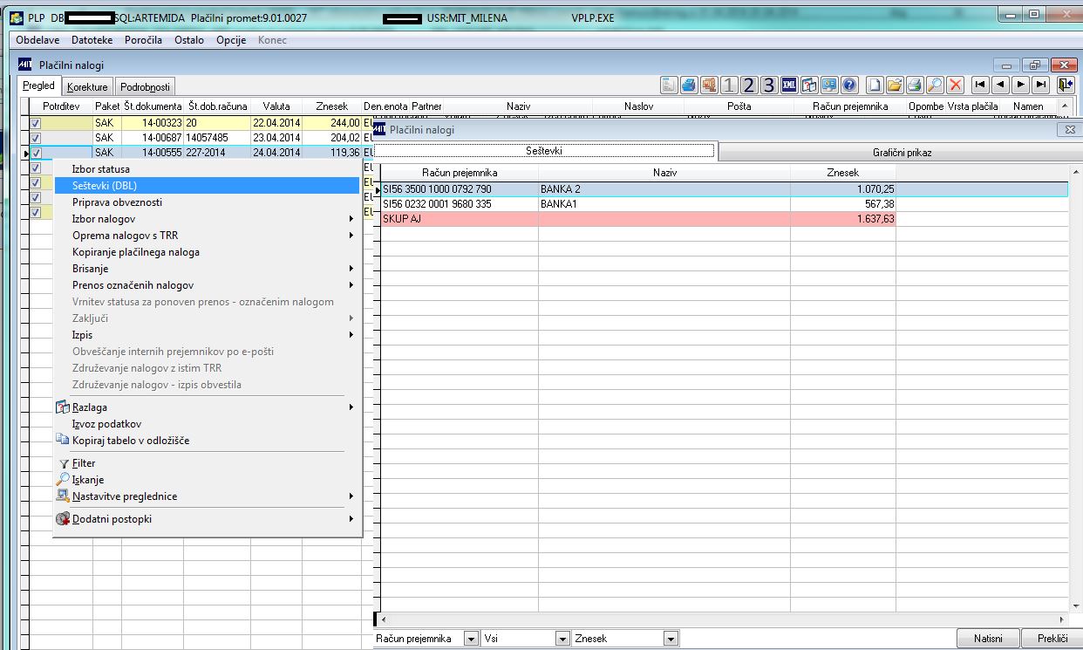Screen dimensions: 1083x650
Task: Open the Vsi combo box
Action: pos(562,639)
